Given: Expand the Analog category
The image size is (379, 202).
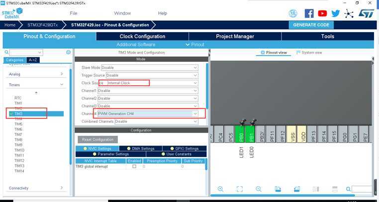Looking at the screenshot, I should (36, 74).
